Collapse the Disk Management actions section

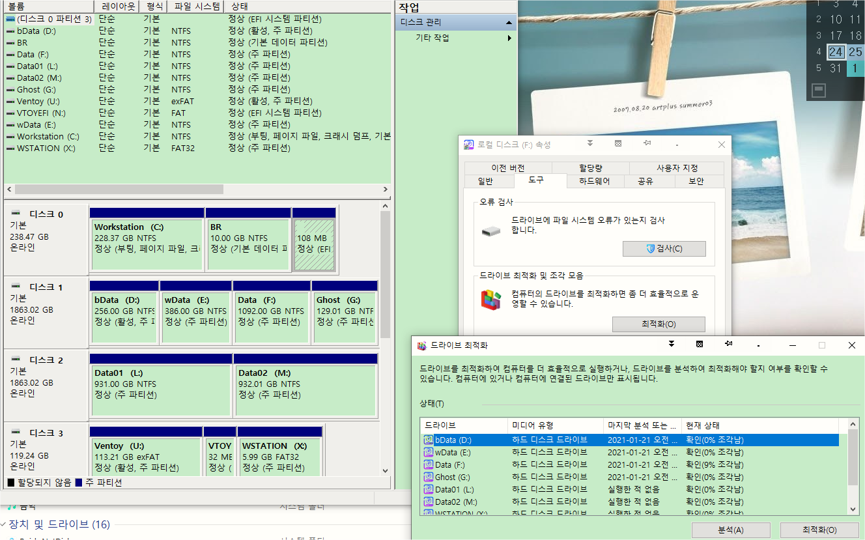tap(509, 23)
